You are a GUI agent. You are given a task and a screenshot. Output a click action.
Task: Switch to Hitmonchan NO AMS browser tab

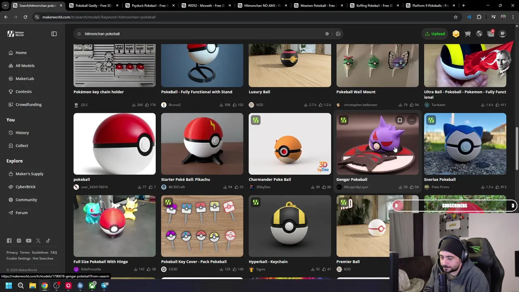[262, 6]
